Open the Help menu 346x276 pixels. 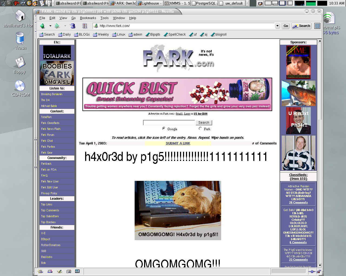[133, 18]
